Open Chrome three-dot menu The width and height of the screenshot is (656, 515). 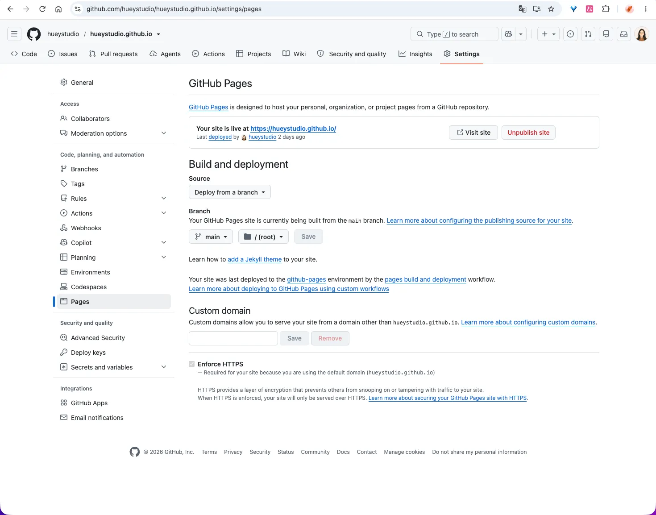[645, 9]
